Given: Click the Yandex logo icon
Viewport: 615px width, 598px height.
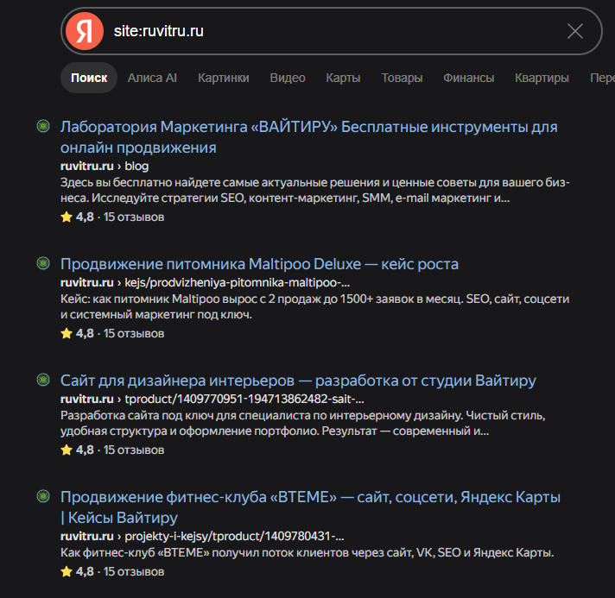Looking at the screenshot, I should click(85, 31).
